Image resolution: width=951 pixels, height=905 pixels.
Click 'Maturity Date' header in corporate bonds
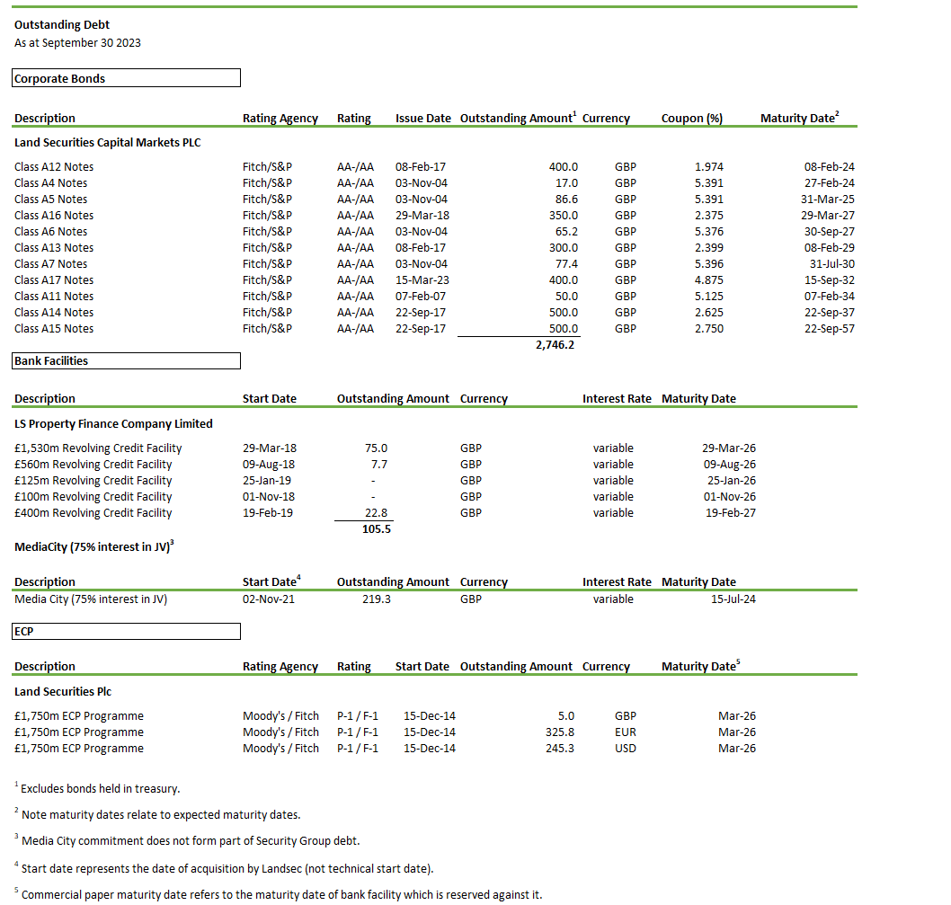click(x=799, y=118)
